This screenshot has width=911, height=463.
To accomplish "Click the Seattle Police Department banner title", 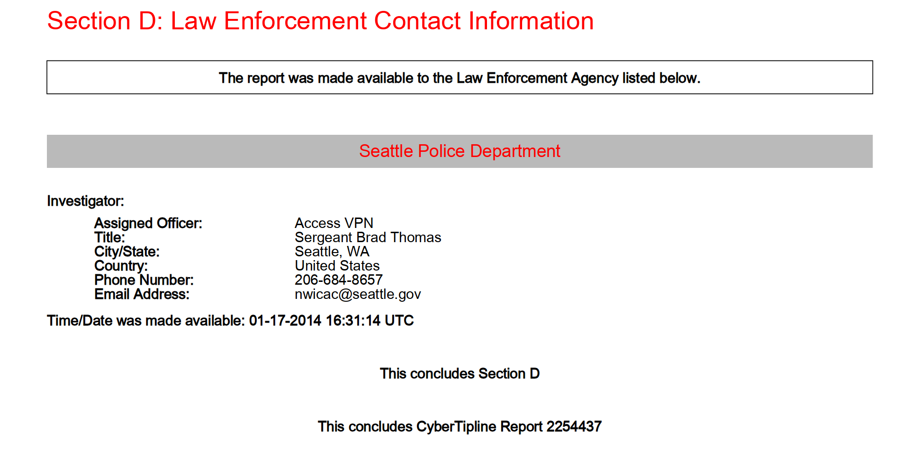I will pyautogui.click(x=459, y=151).
